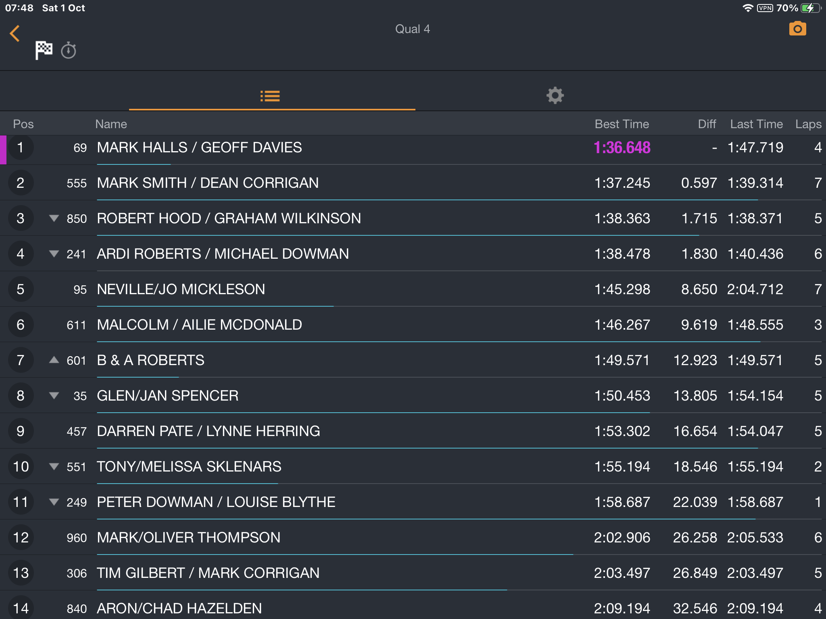This screenshot has height=619, width=826.
Task: Open the settings gear tab
Action: (555, 96)
